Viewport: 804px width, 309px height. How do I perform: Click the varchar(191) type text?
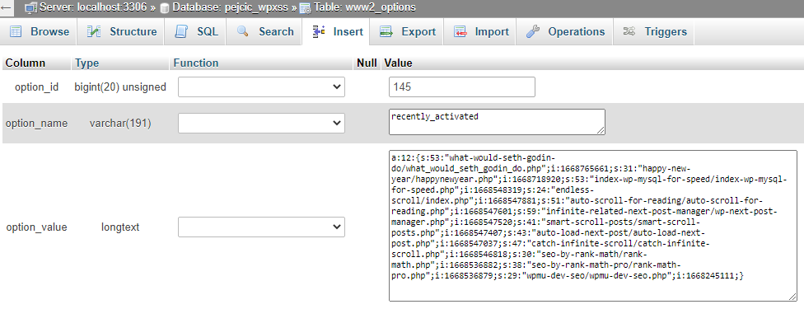(x=120, y=124)
